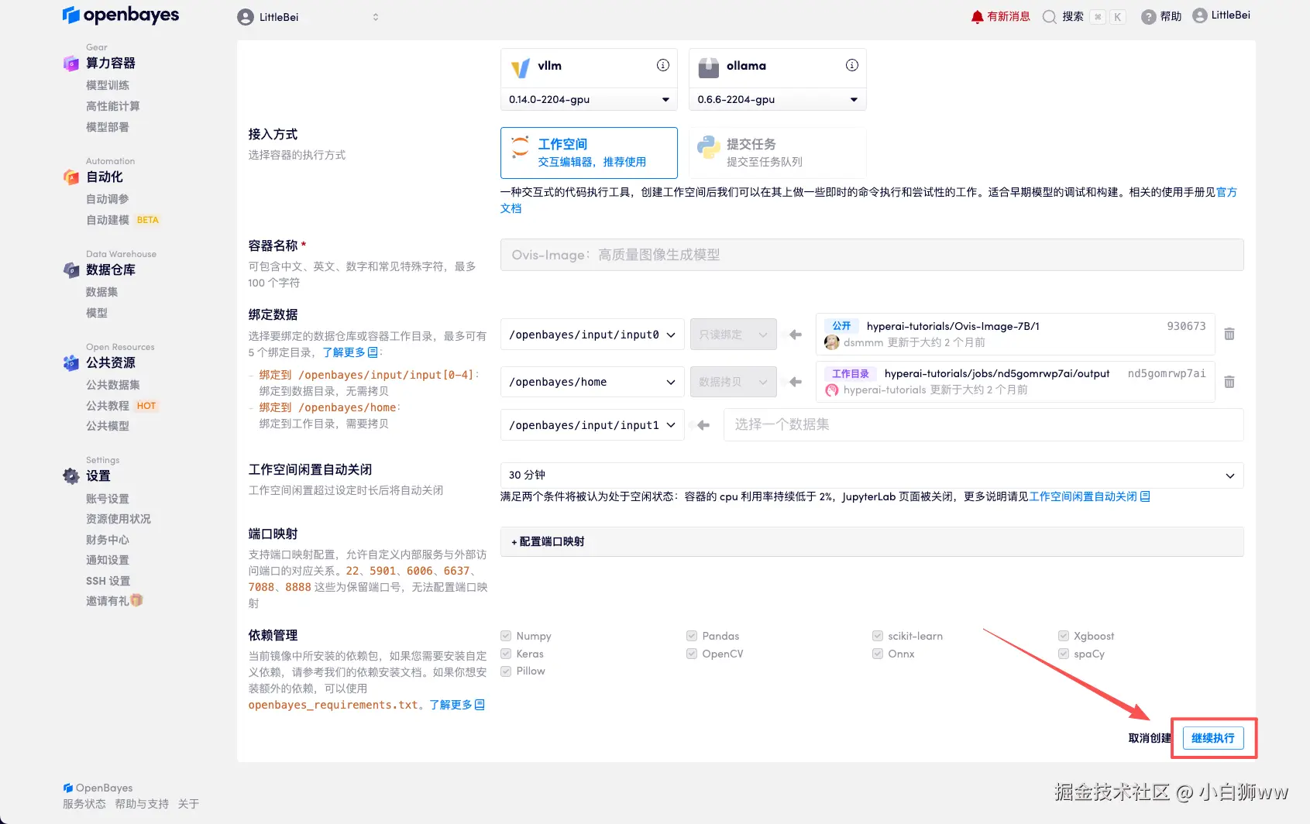Screen dimensions: 1310x824
Task: Open the 只读绑定 mode dropdown
Action: point(734,335)
